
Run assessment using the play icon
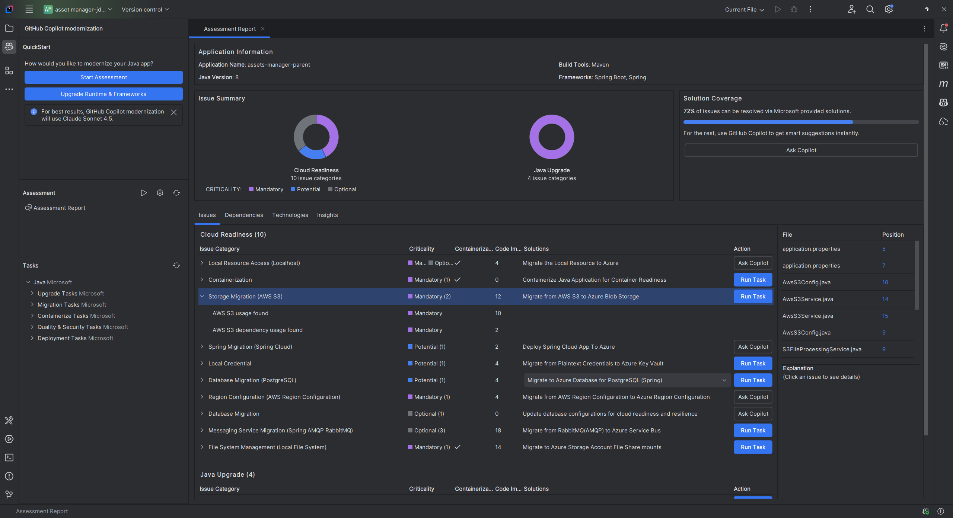pyautogui.click(x=144, y=193)
